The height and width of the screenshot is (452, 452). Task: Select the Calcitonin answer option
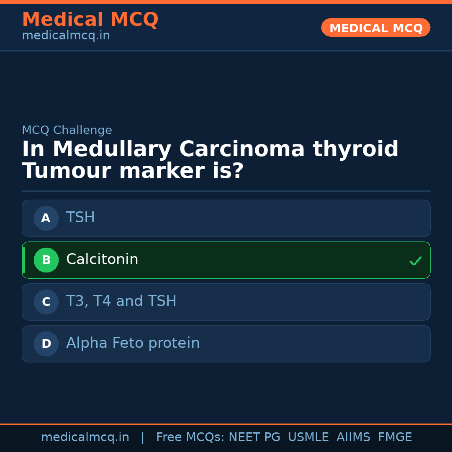point(226,260)
